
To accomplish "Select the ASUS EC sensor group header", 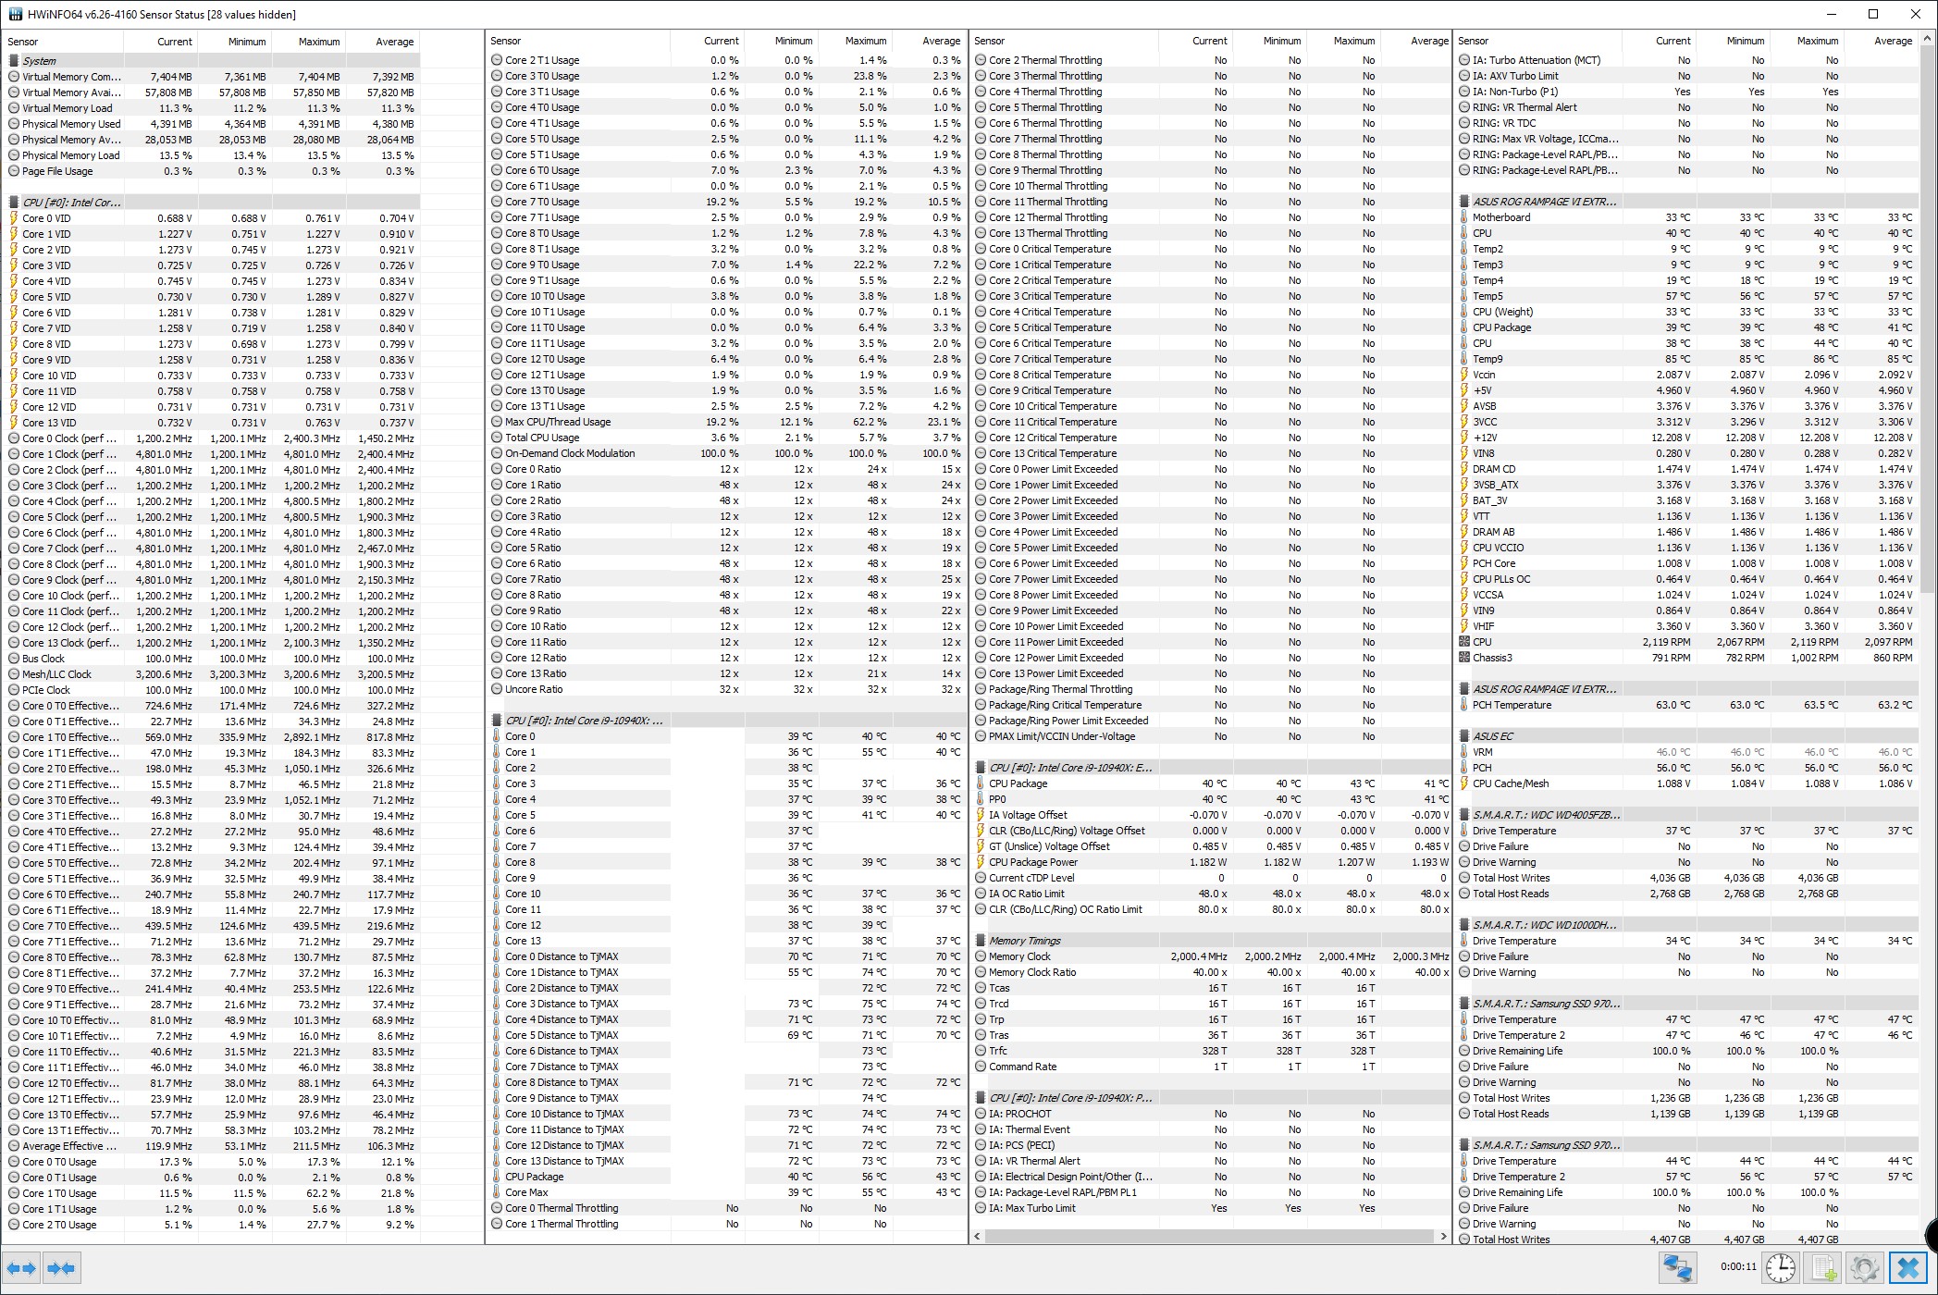I will point(1492,736).
